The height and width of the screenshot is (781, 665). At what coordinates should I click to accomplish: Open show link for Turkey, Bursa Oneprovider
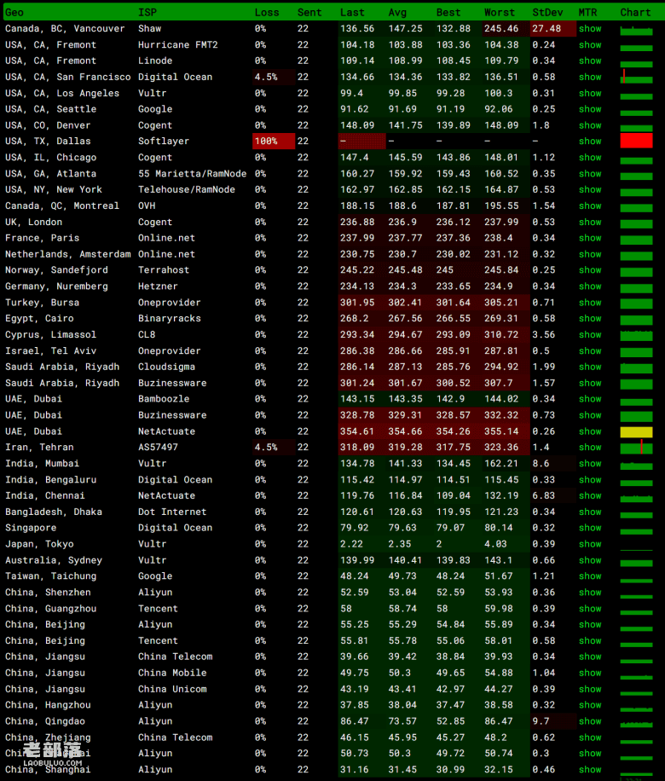[590, 303]
